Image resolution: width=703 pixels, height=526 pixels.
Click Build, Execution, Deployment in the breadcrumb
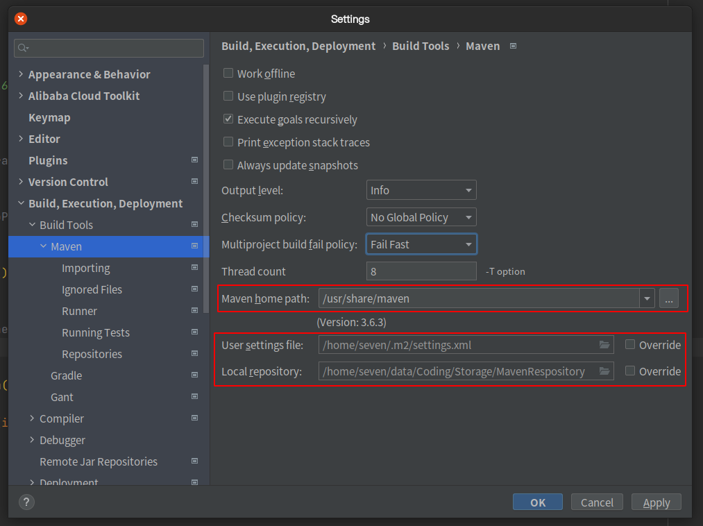click(x=298, y=46)
